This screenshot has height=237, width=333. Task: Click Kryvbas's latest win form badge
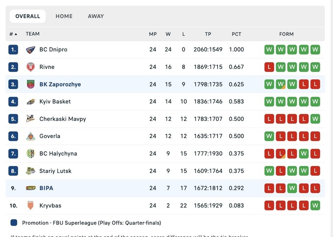(315, 206)
